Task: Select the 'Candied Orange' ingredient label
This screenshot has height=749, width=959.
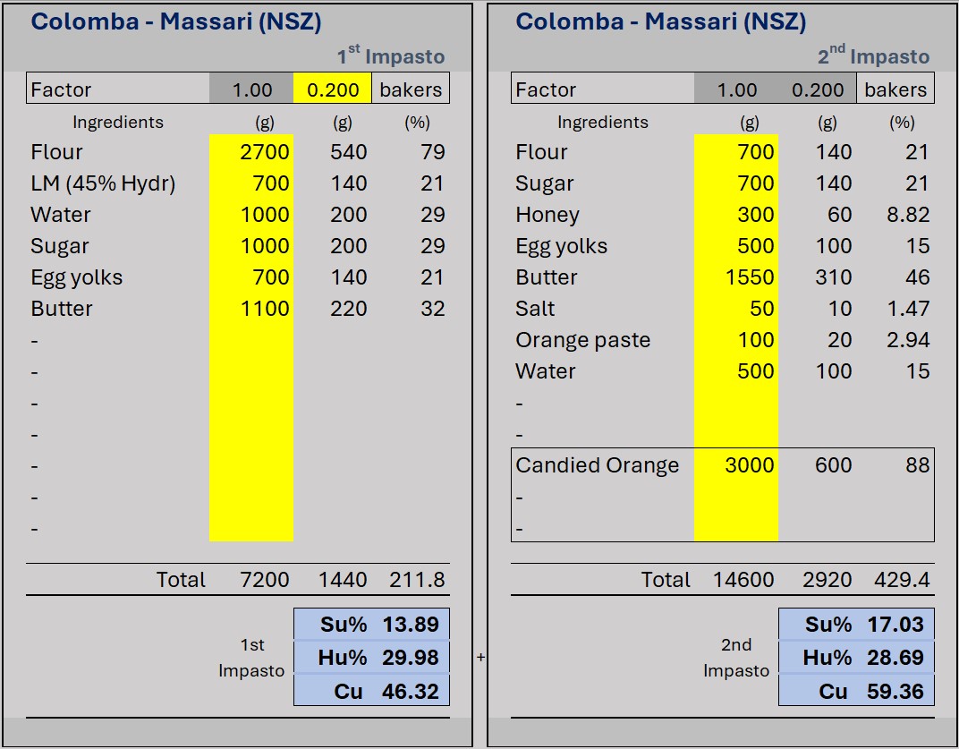Action: click(597, 465)
